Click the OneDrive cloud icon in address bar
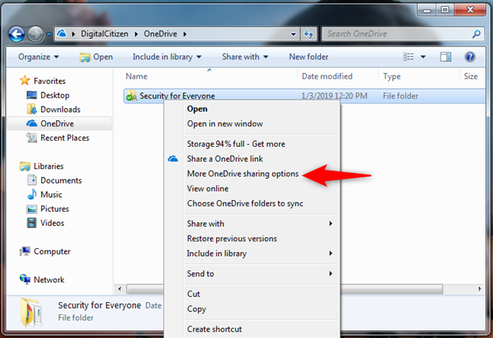The height and width of the screenshot is (338, 493). pos(62,33)
